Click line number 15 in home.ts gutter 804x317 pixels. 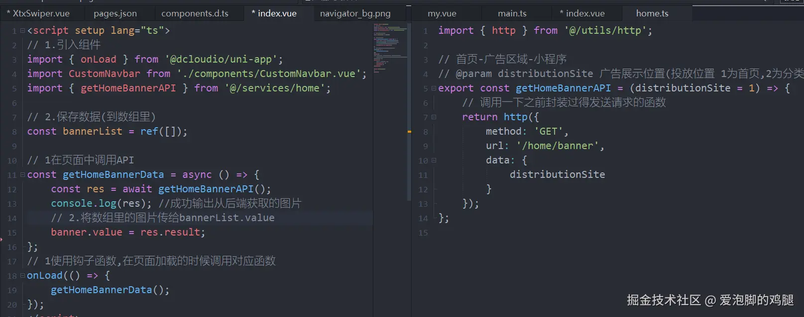423,233
